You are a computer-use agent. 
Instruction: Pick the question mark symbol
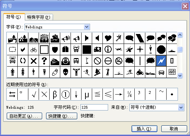pyautogui.click(x=44, y=61)
